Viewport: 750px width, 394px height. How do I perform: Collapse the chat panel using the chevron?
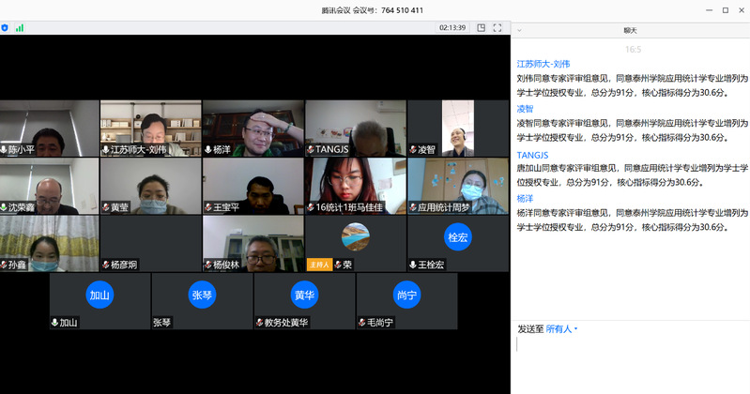(x=519, y=30)
